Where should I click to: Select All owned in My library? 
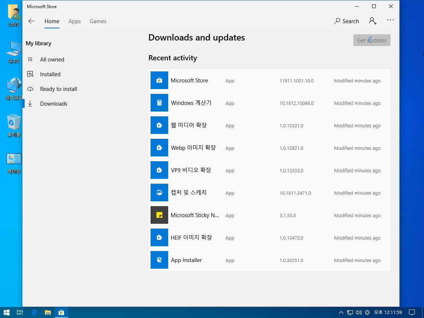52,60
